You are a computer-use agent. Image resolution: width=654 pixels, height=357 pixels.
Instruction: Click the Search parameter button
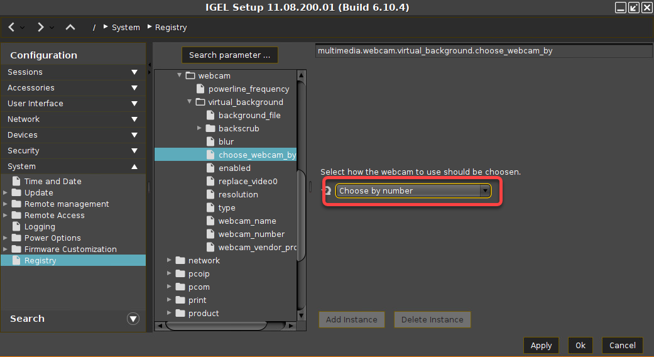229,55
